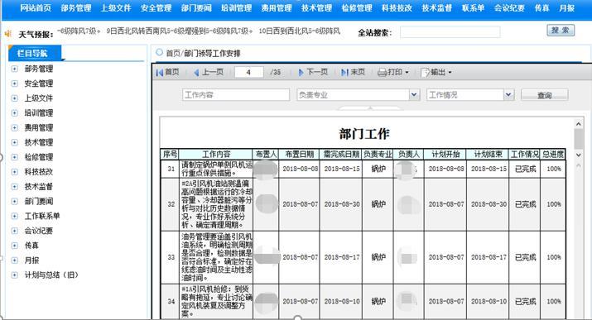The image size is (592, 320).
Task: Expand 安全管理 in sidebar
Action: [x=14, y=84]
